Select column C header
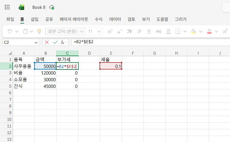This screenshot has height=142, width=230. tap(67, 53)
